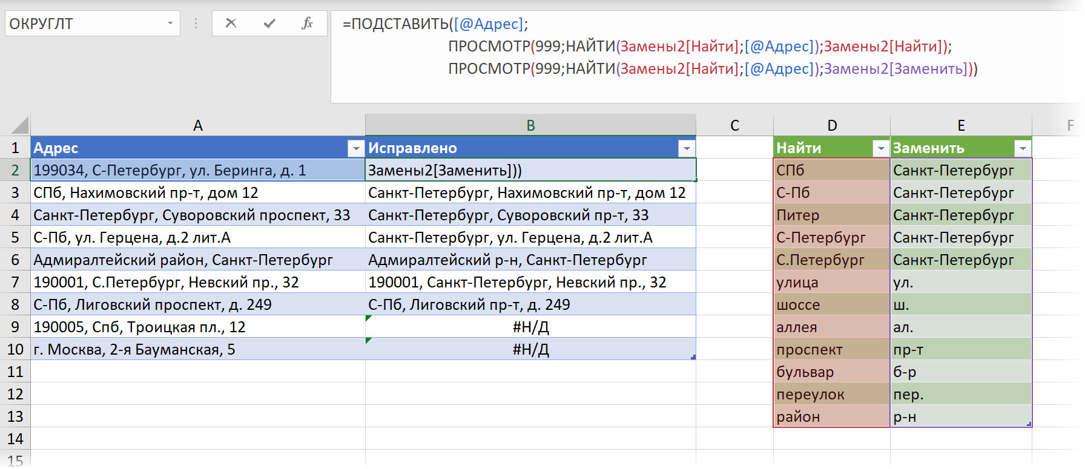Click the formula bar options dots
The width and height of the screenshot is (1085, 469).
pos(196,24)
